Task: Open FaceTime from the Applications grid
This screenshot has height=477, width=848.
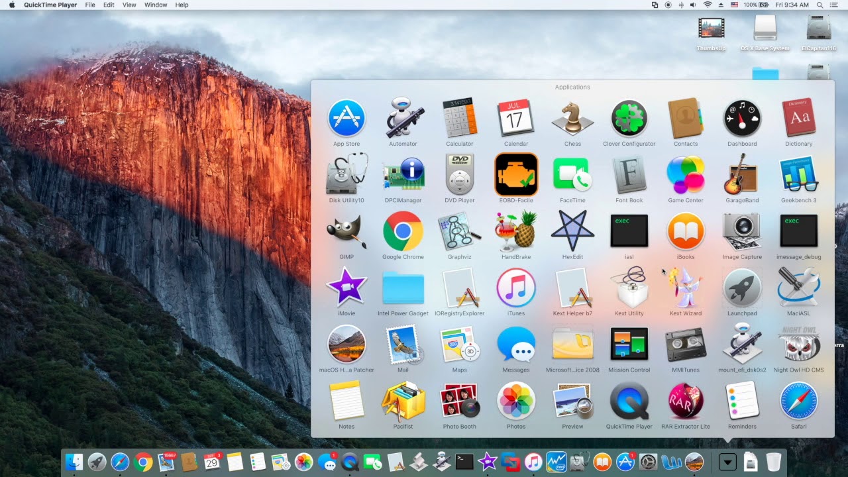Action: (572, 175)
